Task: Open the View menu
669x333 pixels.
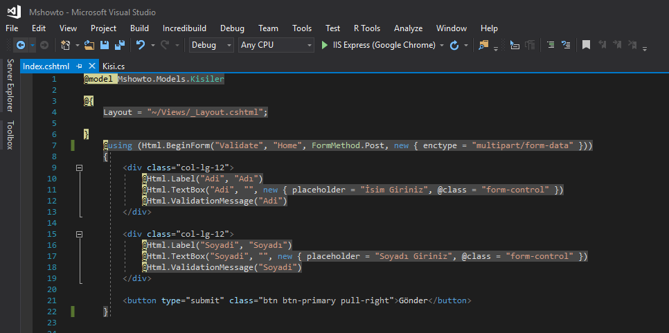Action: pos(69,28)
